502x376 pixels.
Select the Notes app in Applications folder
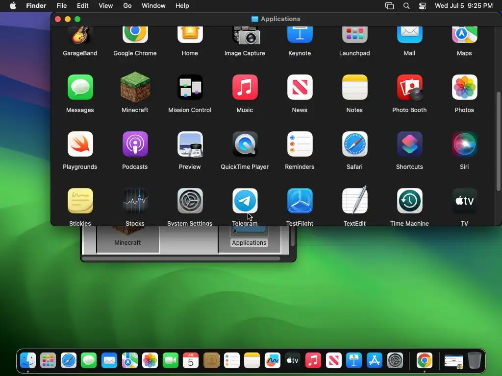[355, 87]
